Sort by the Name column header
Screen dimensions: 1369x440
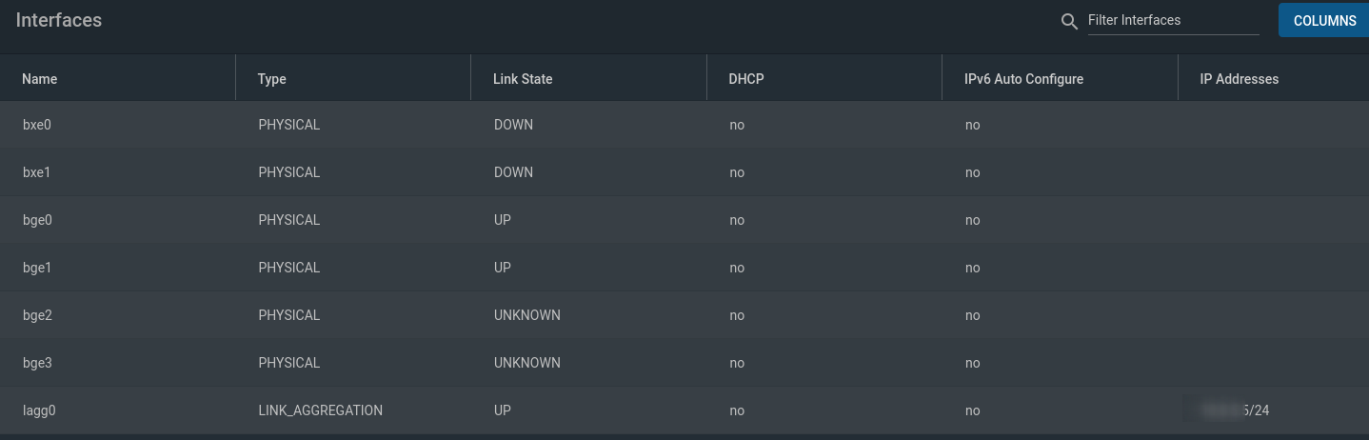click(40, 79)
